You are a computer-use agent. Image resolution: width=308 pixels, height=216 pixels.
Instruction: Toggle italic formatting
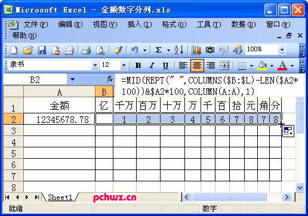(152, 65)
